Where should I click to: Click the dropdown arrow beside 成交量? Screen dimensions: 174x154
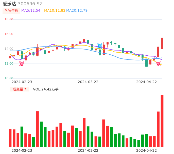(x=26, y=89)
